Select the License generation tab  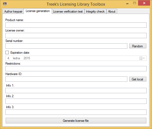pyautogui.click(x=38, y=11)
